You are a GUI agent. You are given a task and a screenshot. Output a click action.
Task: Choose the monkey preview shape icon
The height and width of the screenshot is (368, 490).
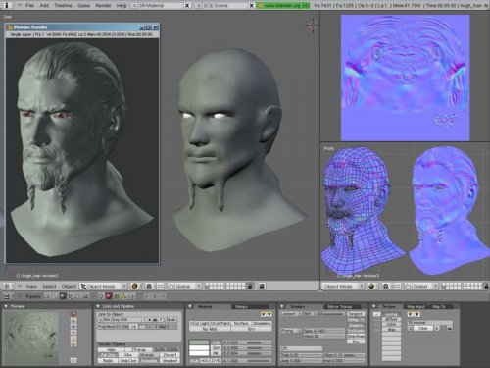click(x=73, y=332)
